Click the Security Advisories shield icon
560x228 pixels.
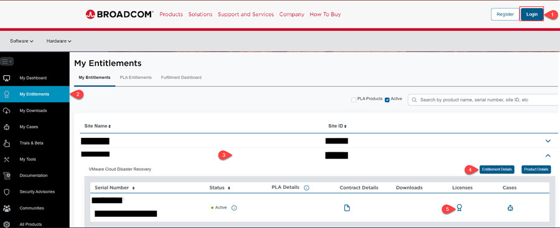tap(6, 191)
